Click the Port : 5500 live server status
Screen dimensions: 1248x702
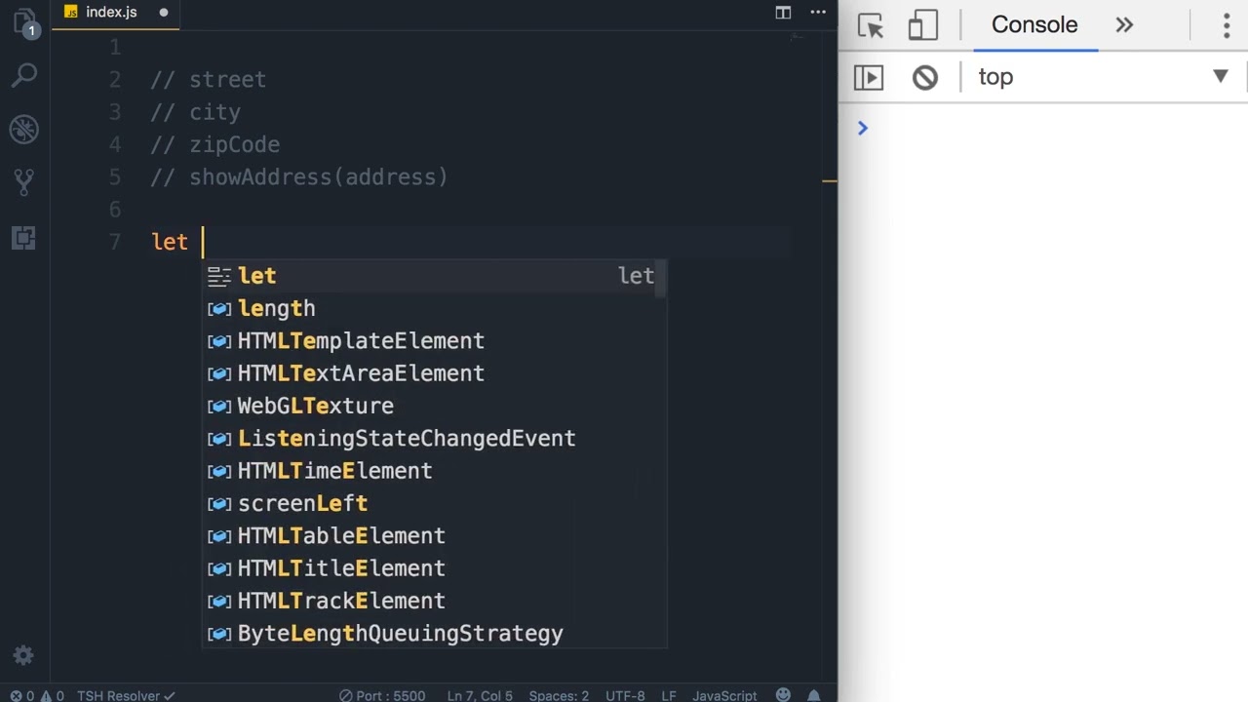[382, 695]
